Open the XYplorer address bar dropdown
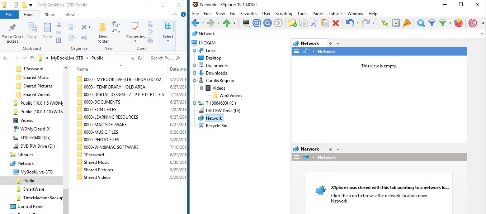This screenshot has height=214, width=486. [482, 34]
